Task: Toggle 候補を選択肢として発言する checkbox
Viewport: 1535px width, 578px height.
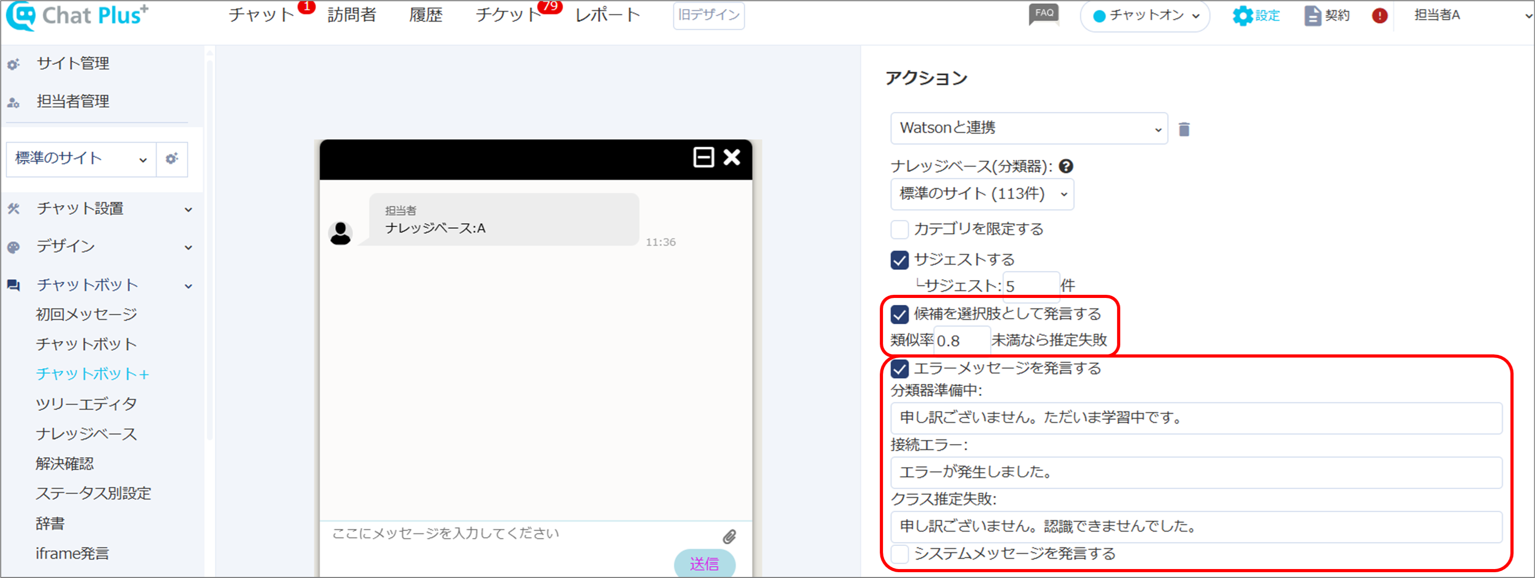Action: click(x=899, y=314)
